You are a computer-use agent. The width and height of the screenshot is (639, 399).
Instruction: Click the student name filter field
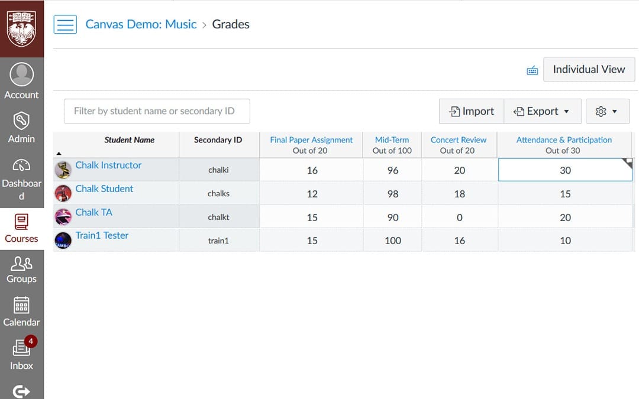click(157, 111)
